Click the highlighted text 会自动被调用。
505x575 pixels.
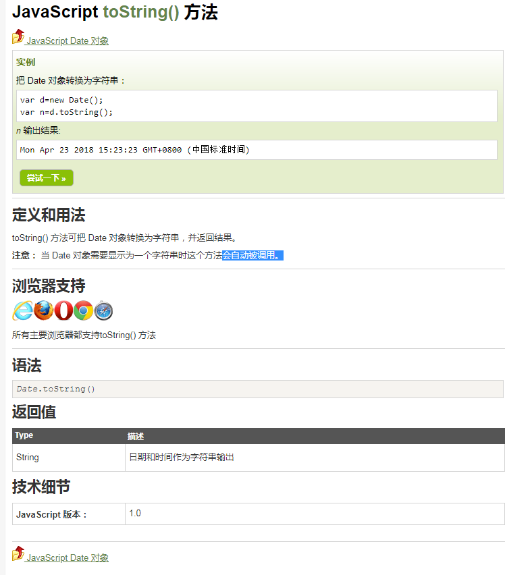(x=252, y=255)
